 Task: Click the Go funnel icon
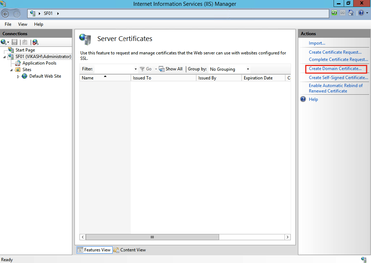142,69
